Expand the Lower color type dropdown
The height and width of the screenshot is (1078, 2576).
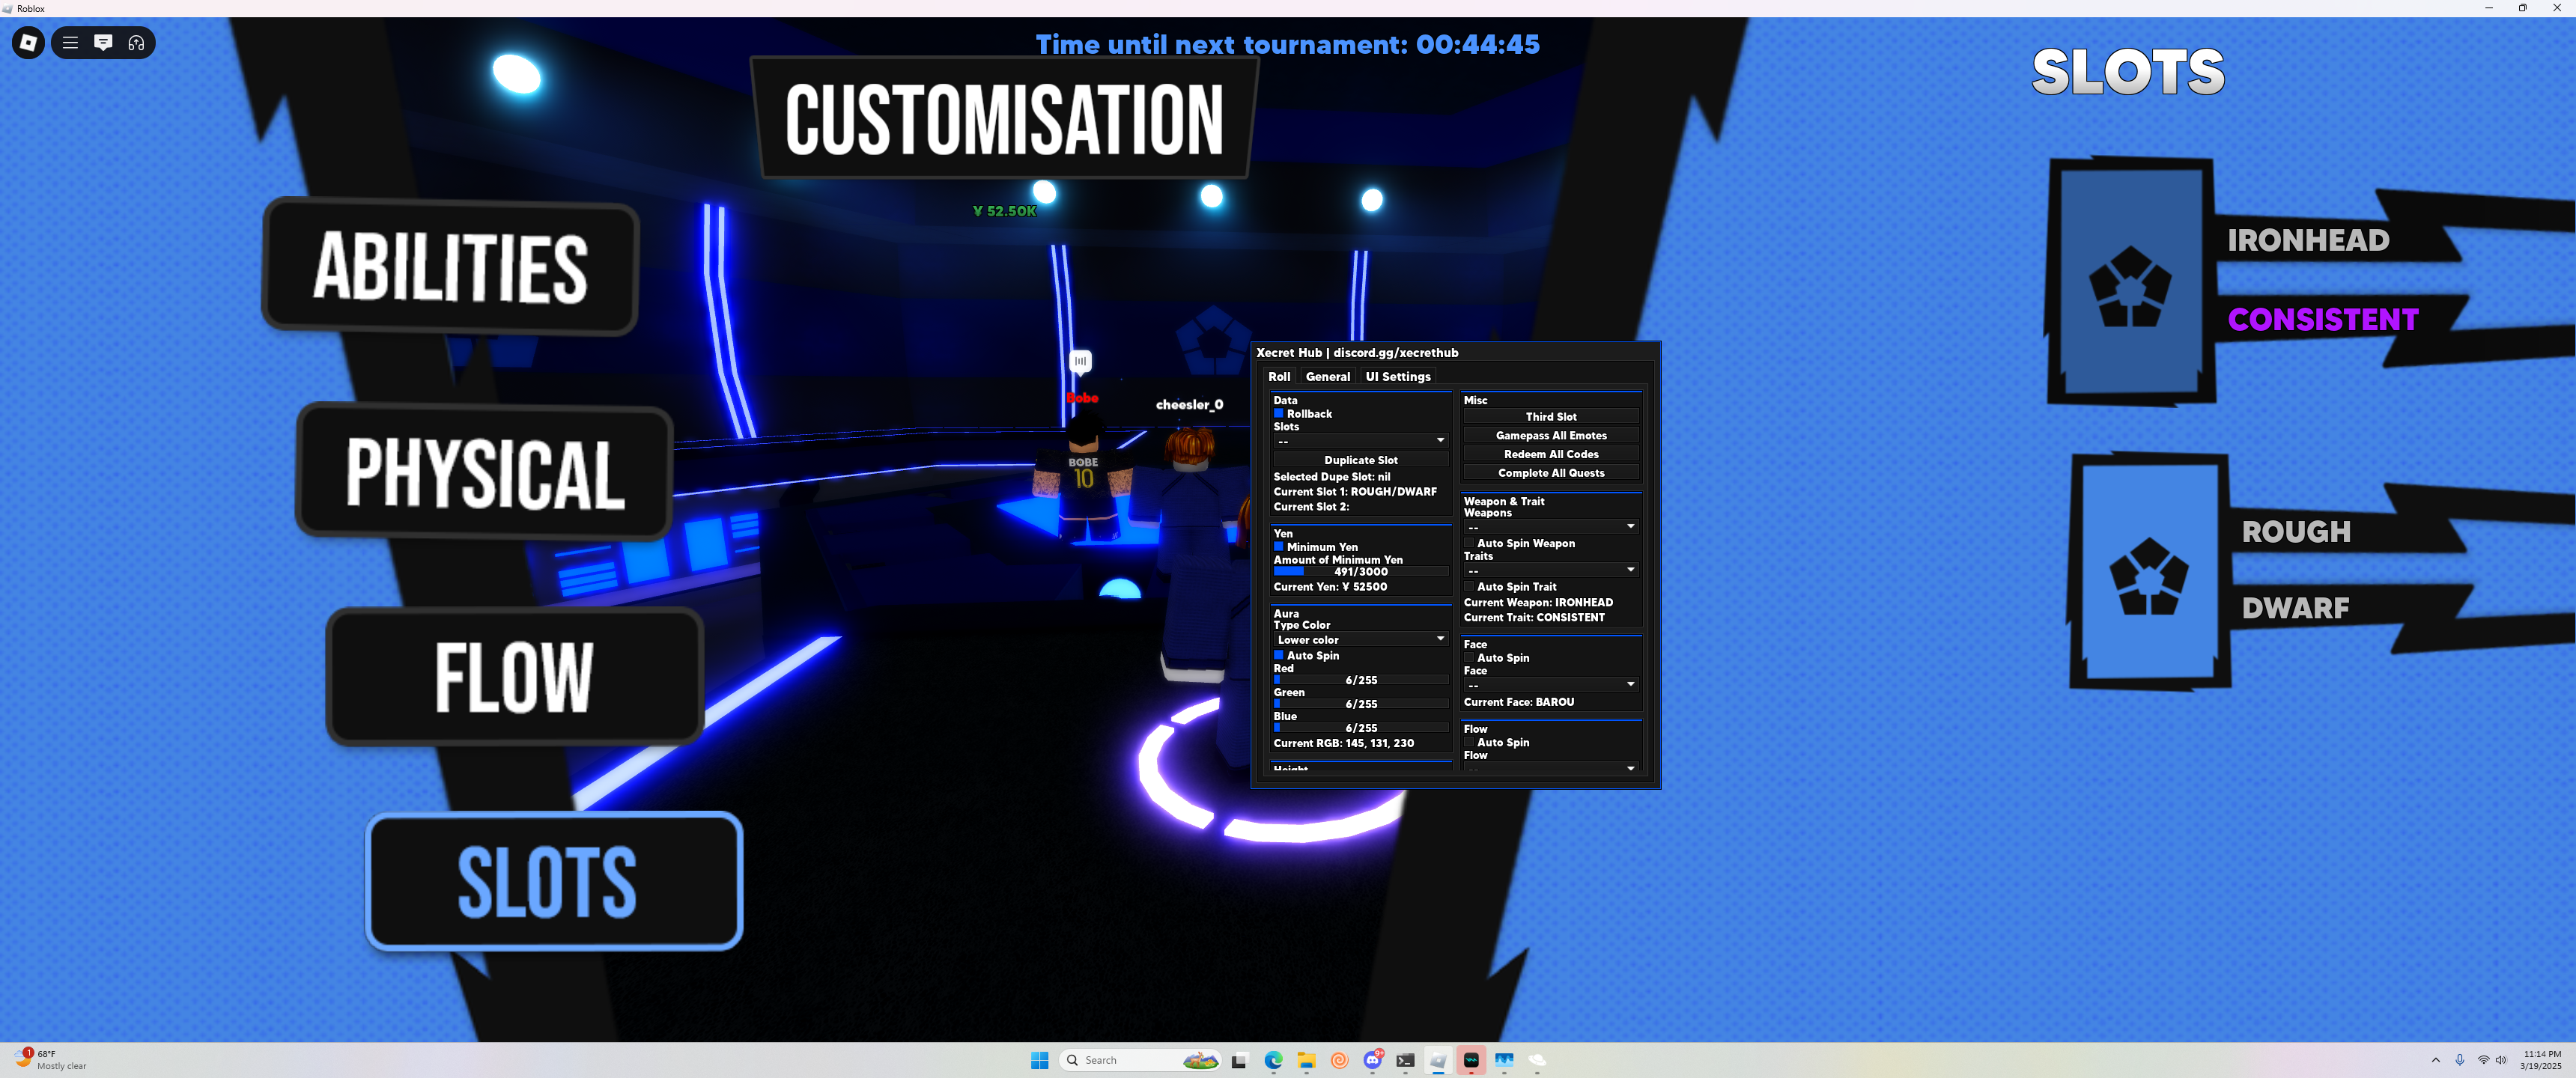tap(1360, 639)
